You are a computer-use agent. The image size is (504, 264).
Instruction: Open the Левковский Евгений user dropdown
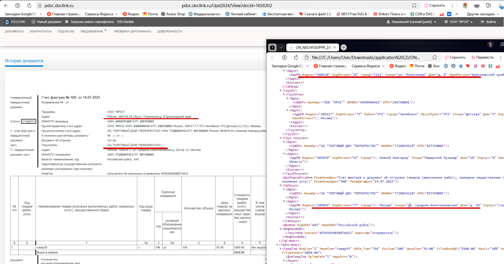[411, 22]
